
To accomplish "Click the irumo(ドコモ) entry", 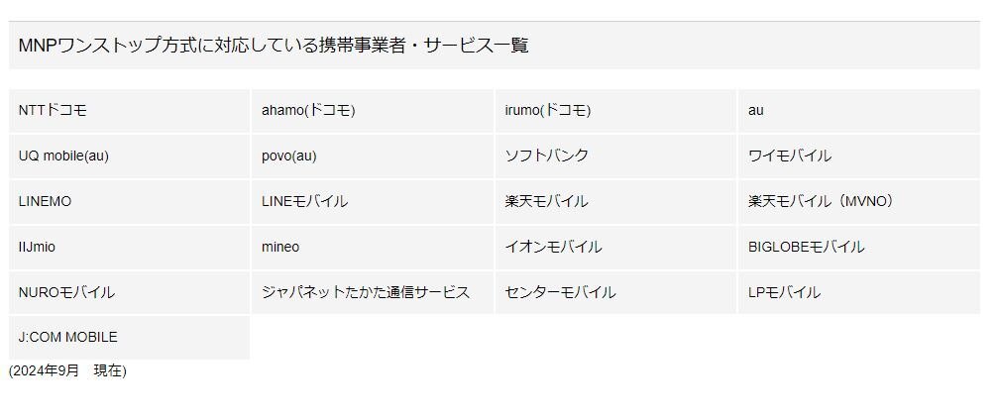I will (x=615, y=111).
